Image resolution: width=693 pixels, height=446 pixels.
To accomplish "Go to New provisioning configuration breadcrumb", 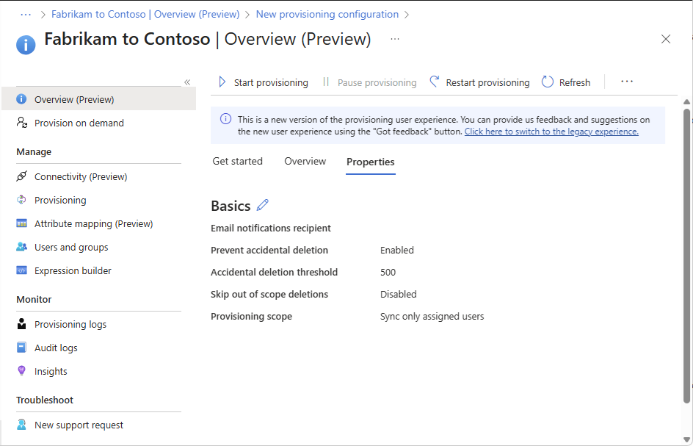I will pyautogui.click(x=327, y=14).
